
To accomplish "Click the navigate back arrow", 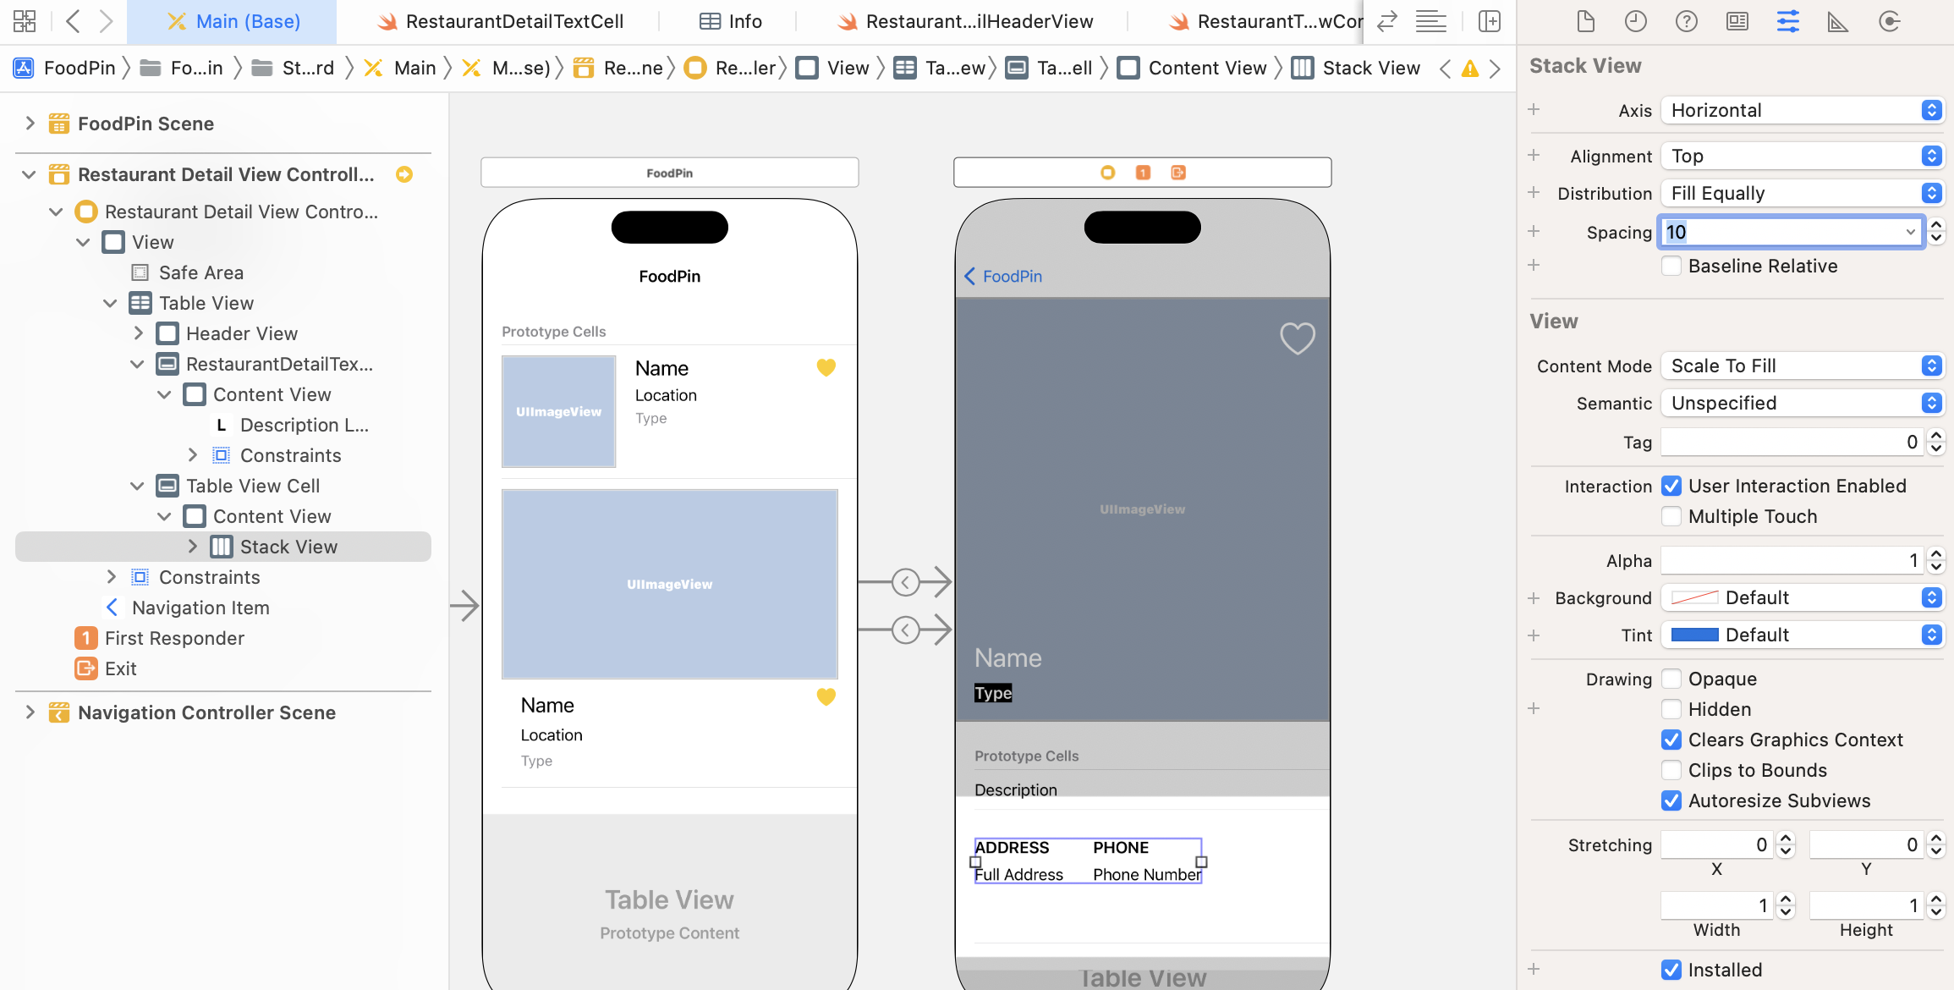I will 73,21.
